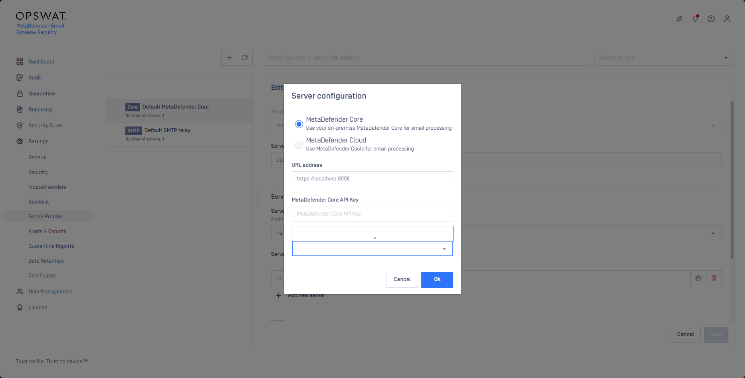Click the Dashboard grid icon
745x378 pixels.
click(x=20, y=61)
